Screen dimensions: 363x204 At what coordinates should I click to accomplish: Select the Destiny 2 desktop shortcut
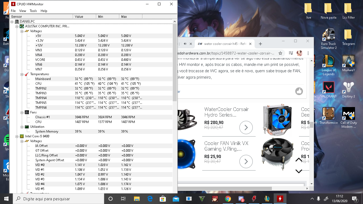(348, 90)
